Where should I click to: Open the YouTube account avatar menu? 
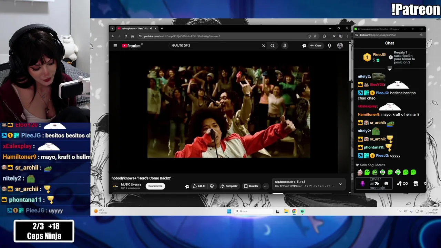(340, 45)
